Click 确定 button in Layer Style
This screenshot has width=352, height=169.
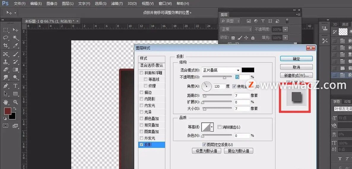[x=296, y=59]
